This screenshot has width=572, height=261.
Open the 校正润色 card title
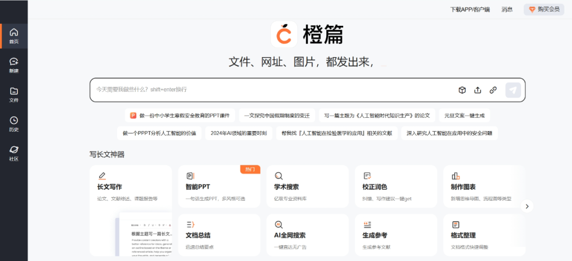[x=374, y=187]
